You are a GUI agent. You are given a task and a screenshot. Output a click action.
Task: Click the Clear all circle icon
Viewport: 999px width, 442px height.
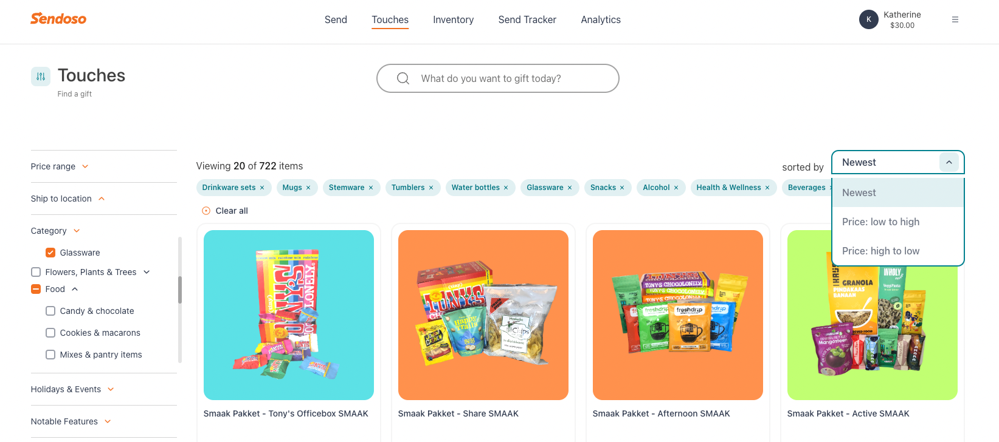pos(206,211)
